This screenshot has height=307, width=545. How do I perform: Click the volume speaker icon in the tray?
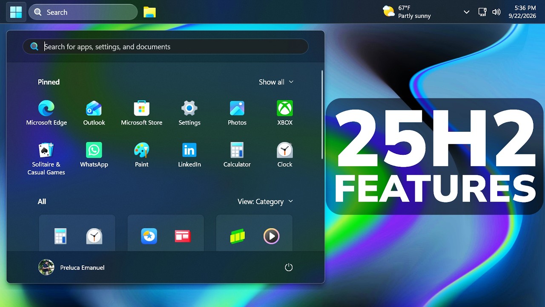click(x=496, y=12)
